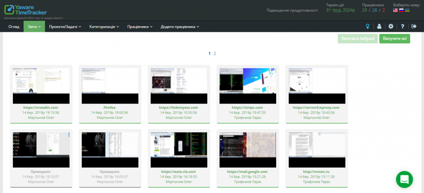Expand the Звіти dropdown menu
Viewport: 424px width, 193px height.
pos(34,27)
